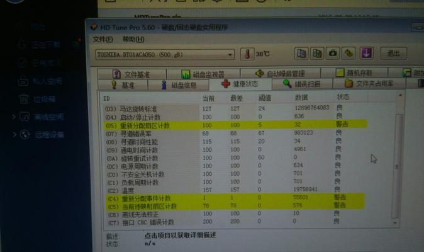Open the options tag icon in toolbar
The height and width of the screenshot is (252, 424).
349,54
